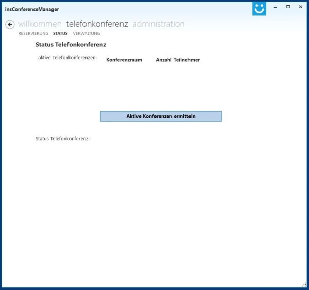
Task: Click the back arrow button
Action: (10, 25)
